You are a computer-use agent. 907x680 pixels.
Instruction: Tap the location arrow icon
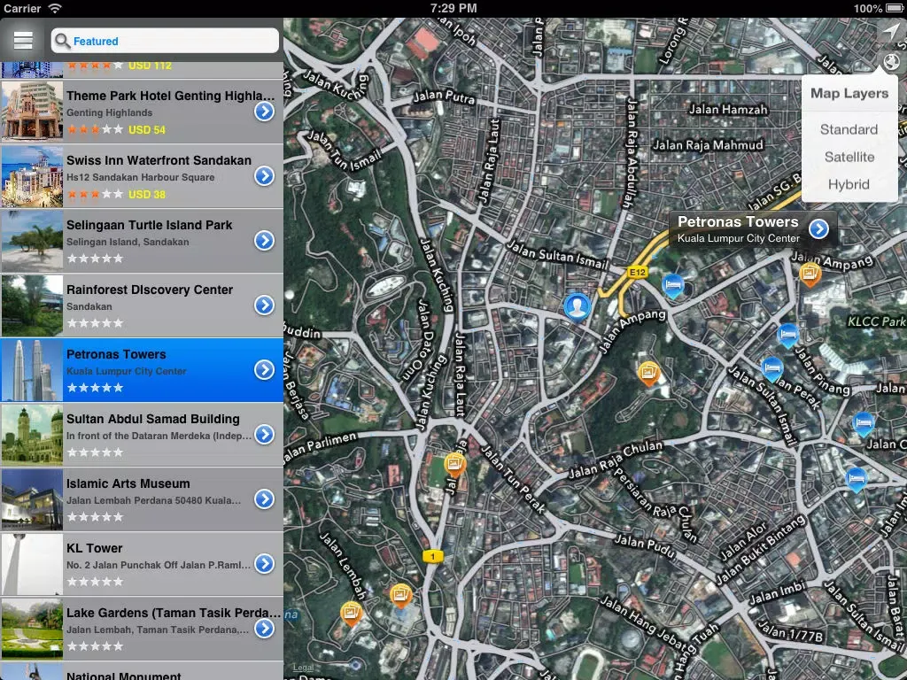893,33
